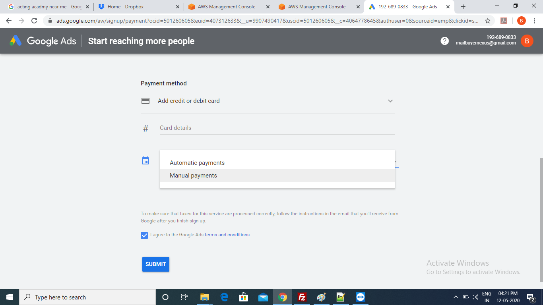
Task: Open the notification center icon
Action: tap(530, 297)
